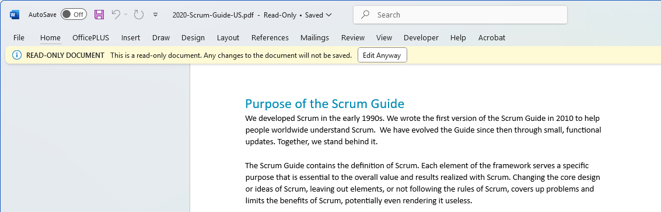Open the Design tab

click(x=193, y=37)
